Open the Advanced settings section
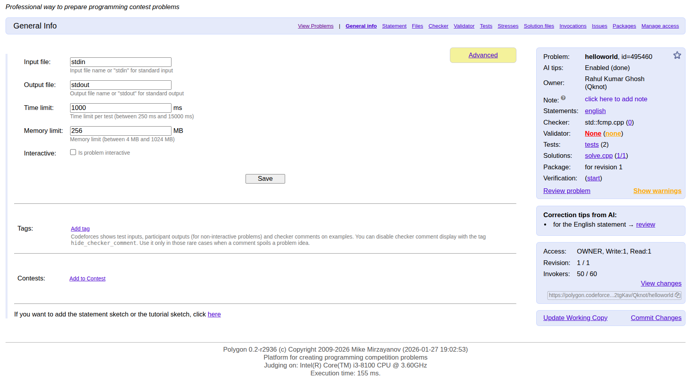Screen dimensions: 697x377 (x=483, y=55)
